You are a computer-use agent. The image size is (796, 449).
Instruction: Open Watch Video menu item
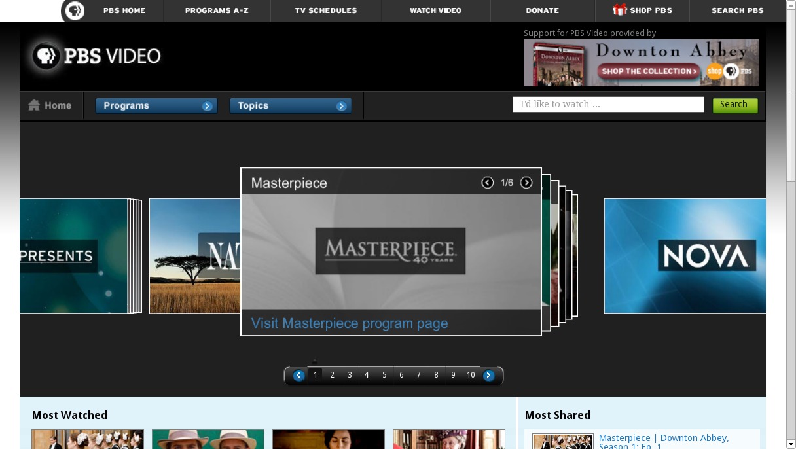(x=435, y=10)
